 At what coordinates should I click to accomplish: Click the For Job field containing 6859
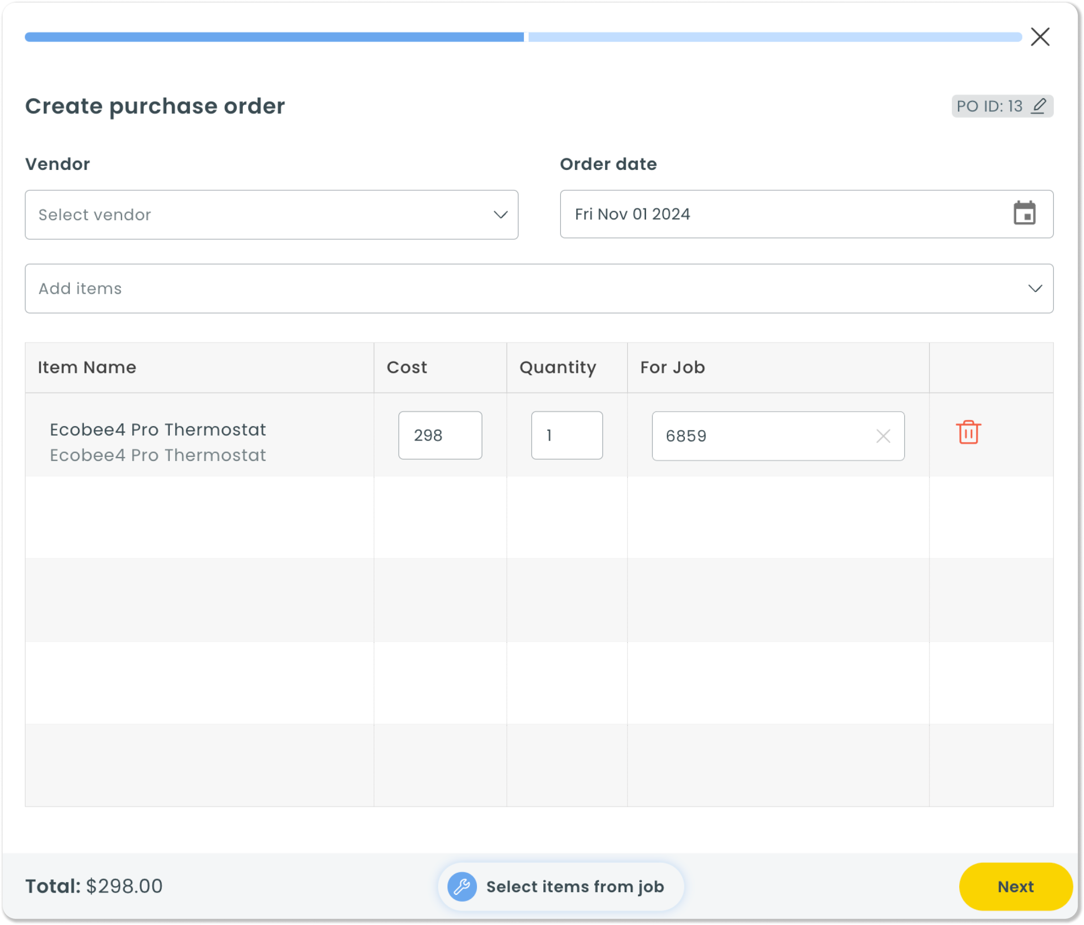(x=743, y=436)
